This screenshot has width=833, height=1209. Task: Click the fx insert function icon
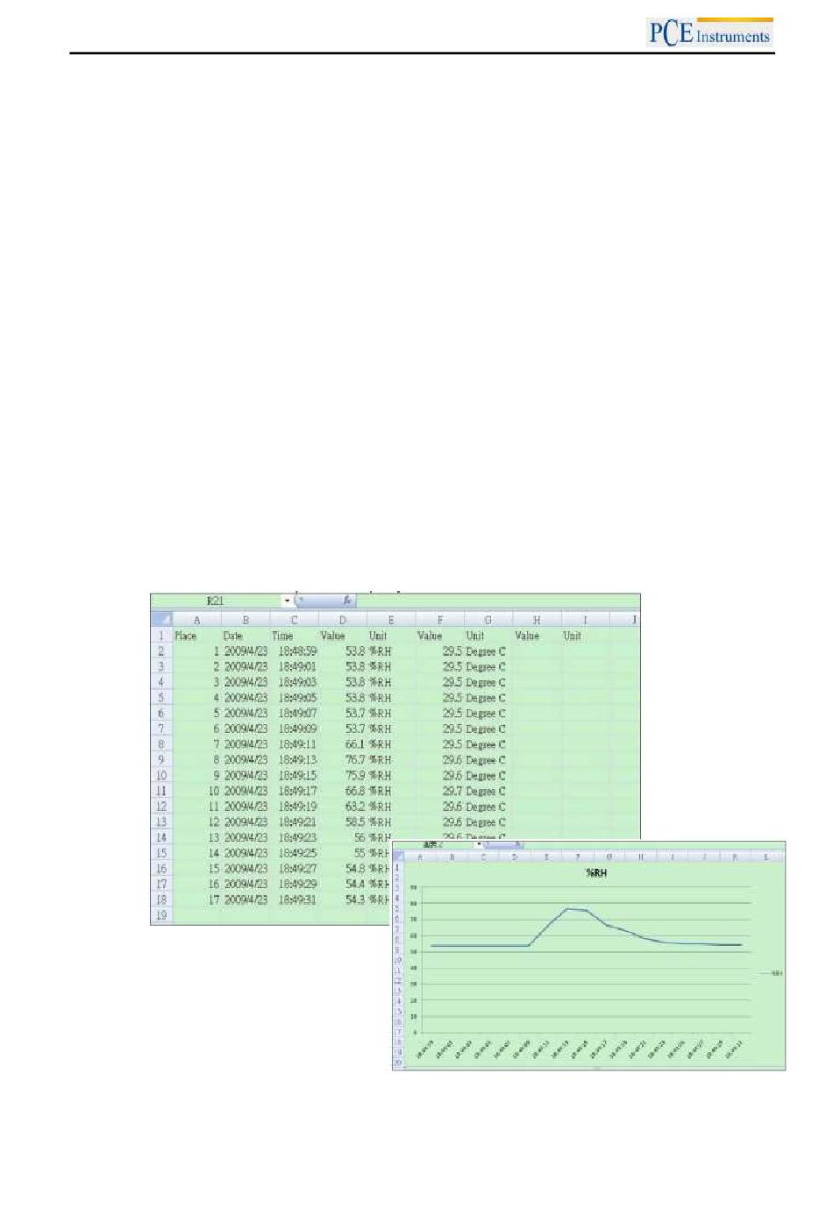tap(347, 601)
